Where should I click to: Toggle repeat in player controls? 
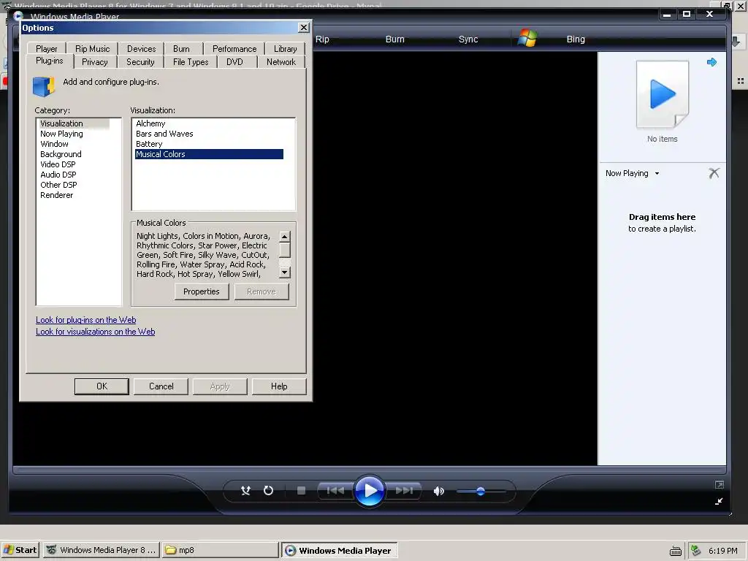[x=269, y=490]
